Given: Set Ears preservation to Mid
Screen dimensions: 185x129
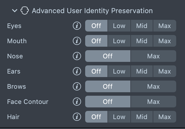Looking at the screenshot, I should tap(142, 71).
